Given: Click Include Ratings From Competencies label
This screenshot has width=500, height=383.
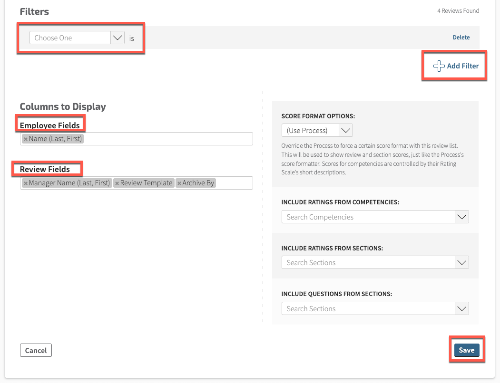Looking at the screenshot, I should 340,202.
